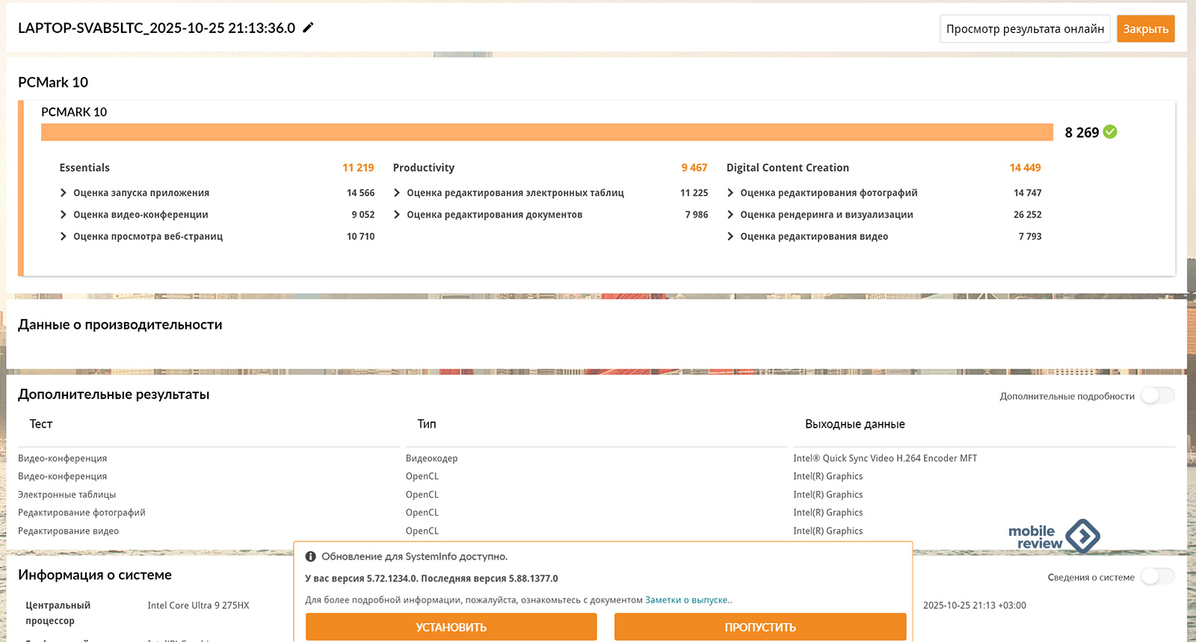Expand Оценка рендеринга и визуализации
This screenshot has height=642, width=1196.
730,214
